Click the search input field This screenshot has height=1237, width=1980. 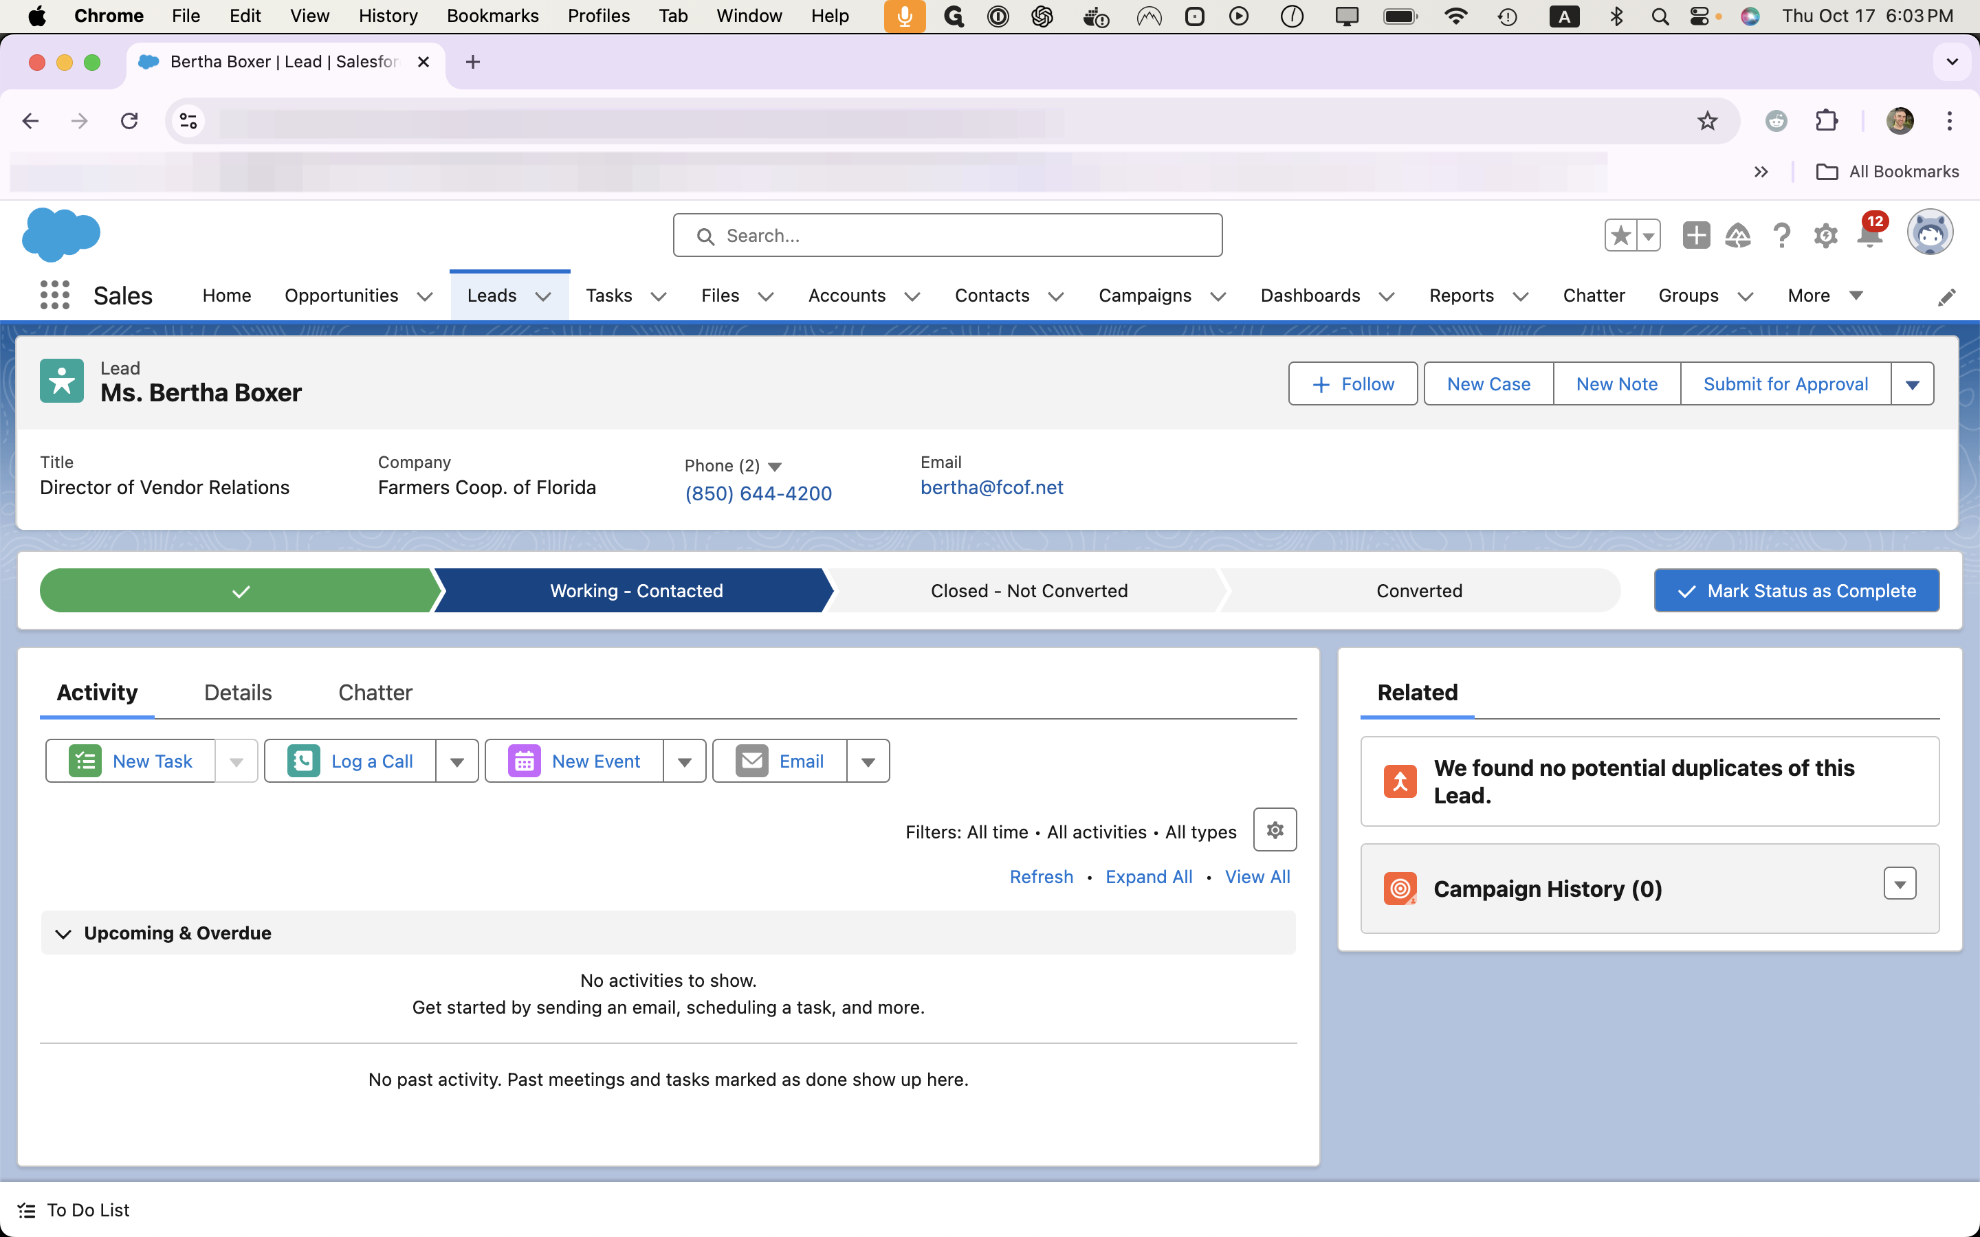point(947,236)
